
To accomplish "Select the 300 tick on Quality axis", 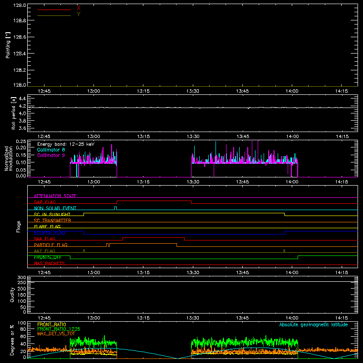I will point(22,278).
